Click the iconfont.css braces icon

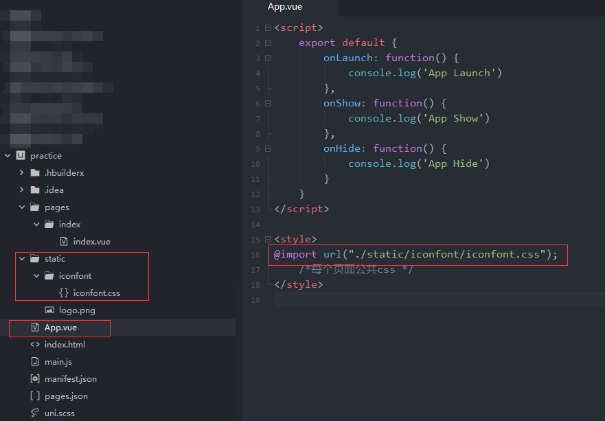(64, 293)
